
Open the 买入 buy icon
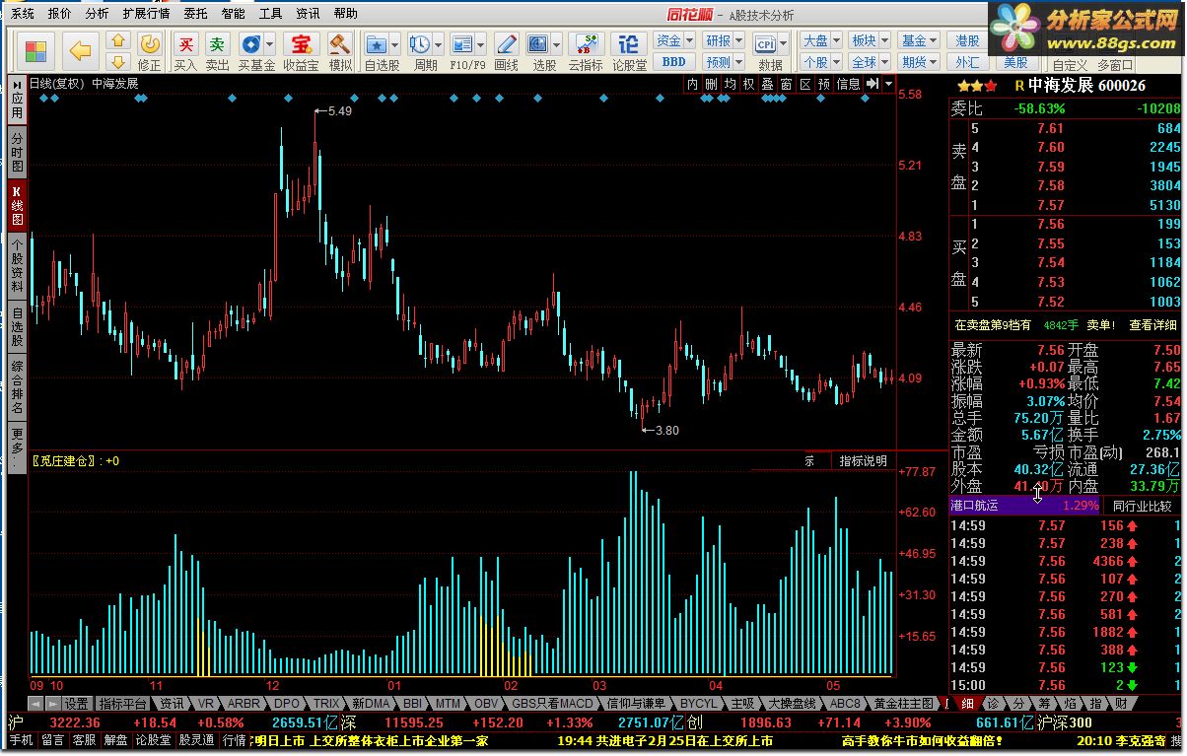tap(185, 51)
